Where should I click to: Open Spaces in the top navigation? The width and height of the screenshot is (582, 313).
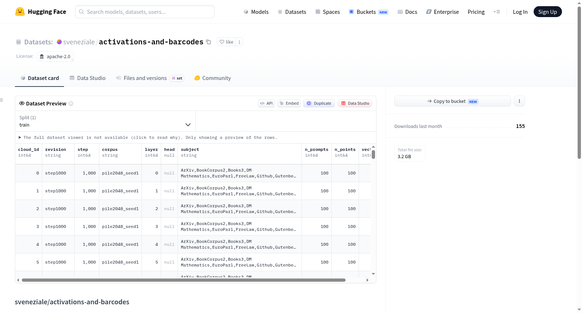[327, 12]
